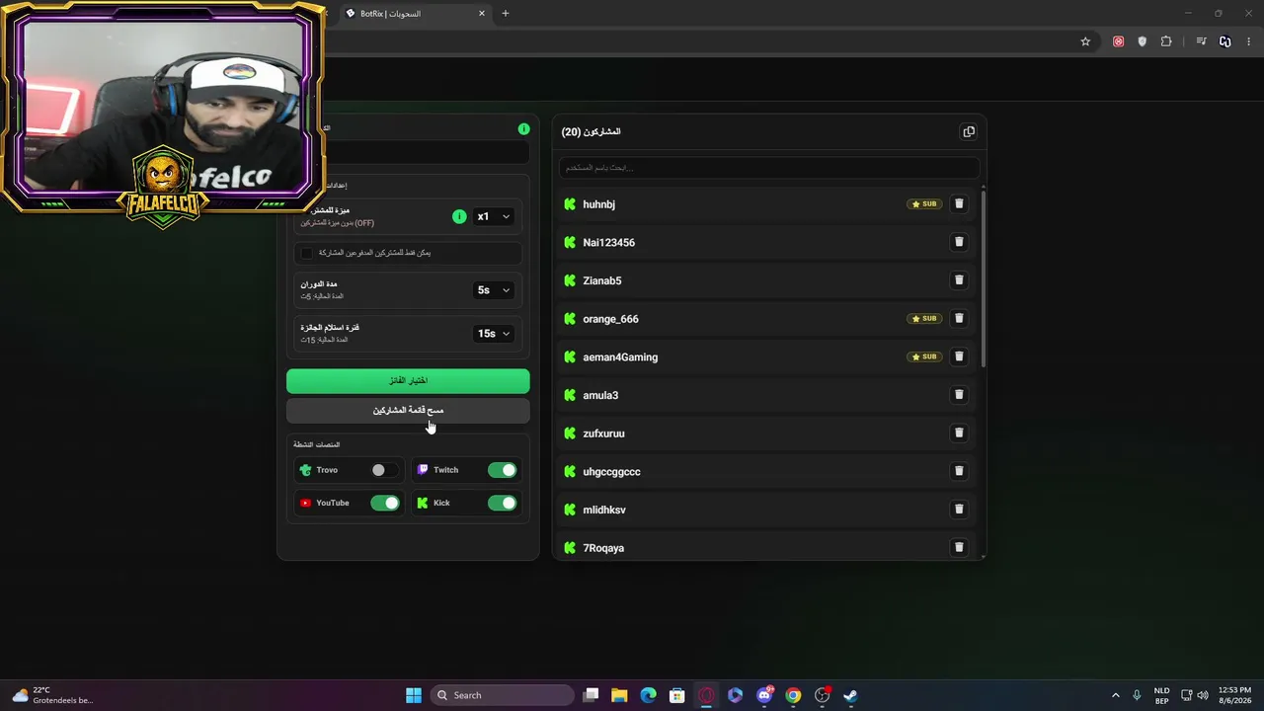Open Steam from the taskbar
1264x711 pixels.
click(x=850, y=695)
